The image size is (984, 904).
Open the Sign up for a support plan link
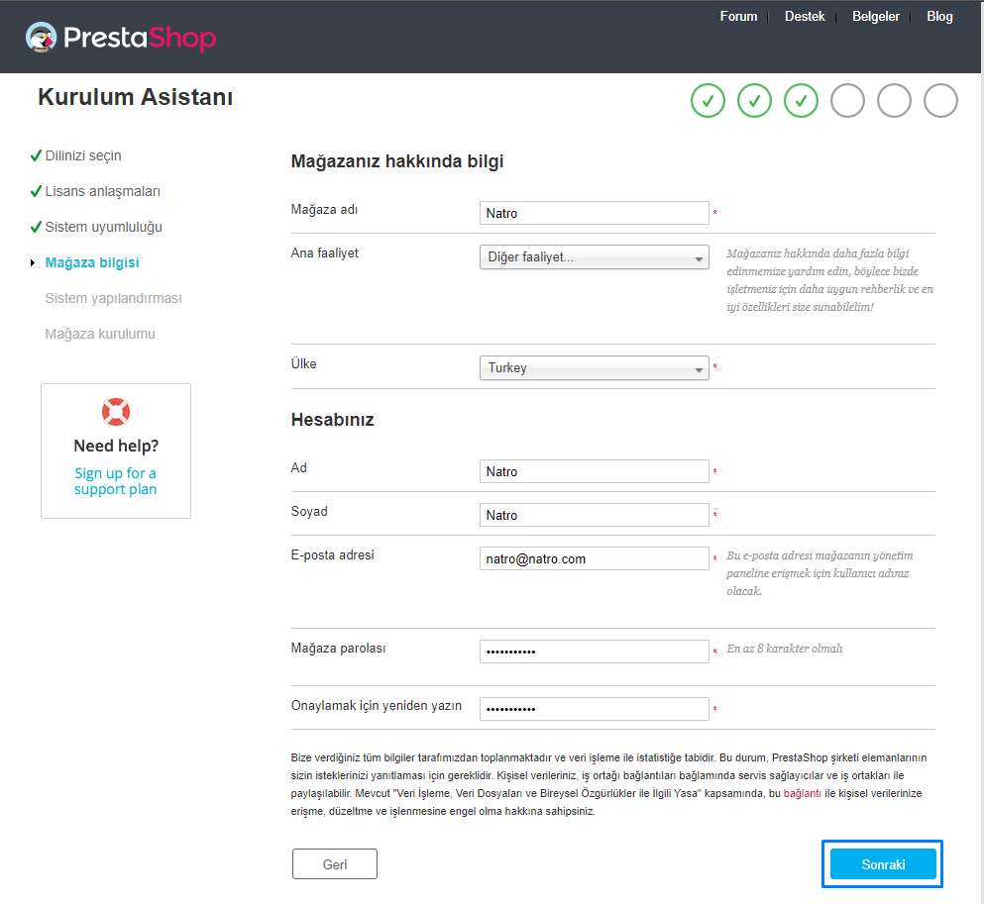(x=116, y=481)
